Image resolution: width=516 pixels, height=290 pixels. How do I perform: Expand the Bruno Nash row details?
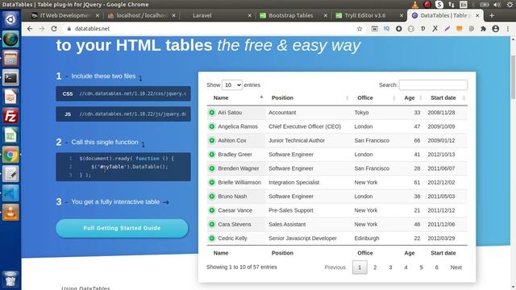pos(211,197)
